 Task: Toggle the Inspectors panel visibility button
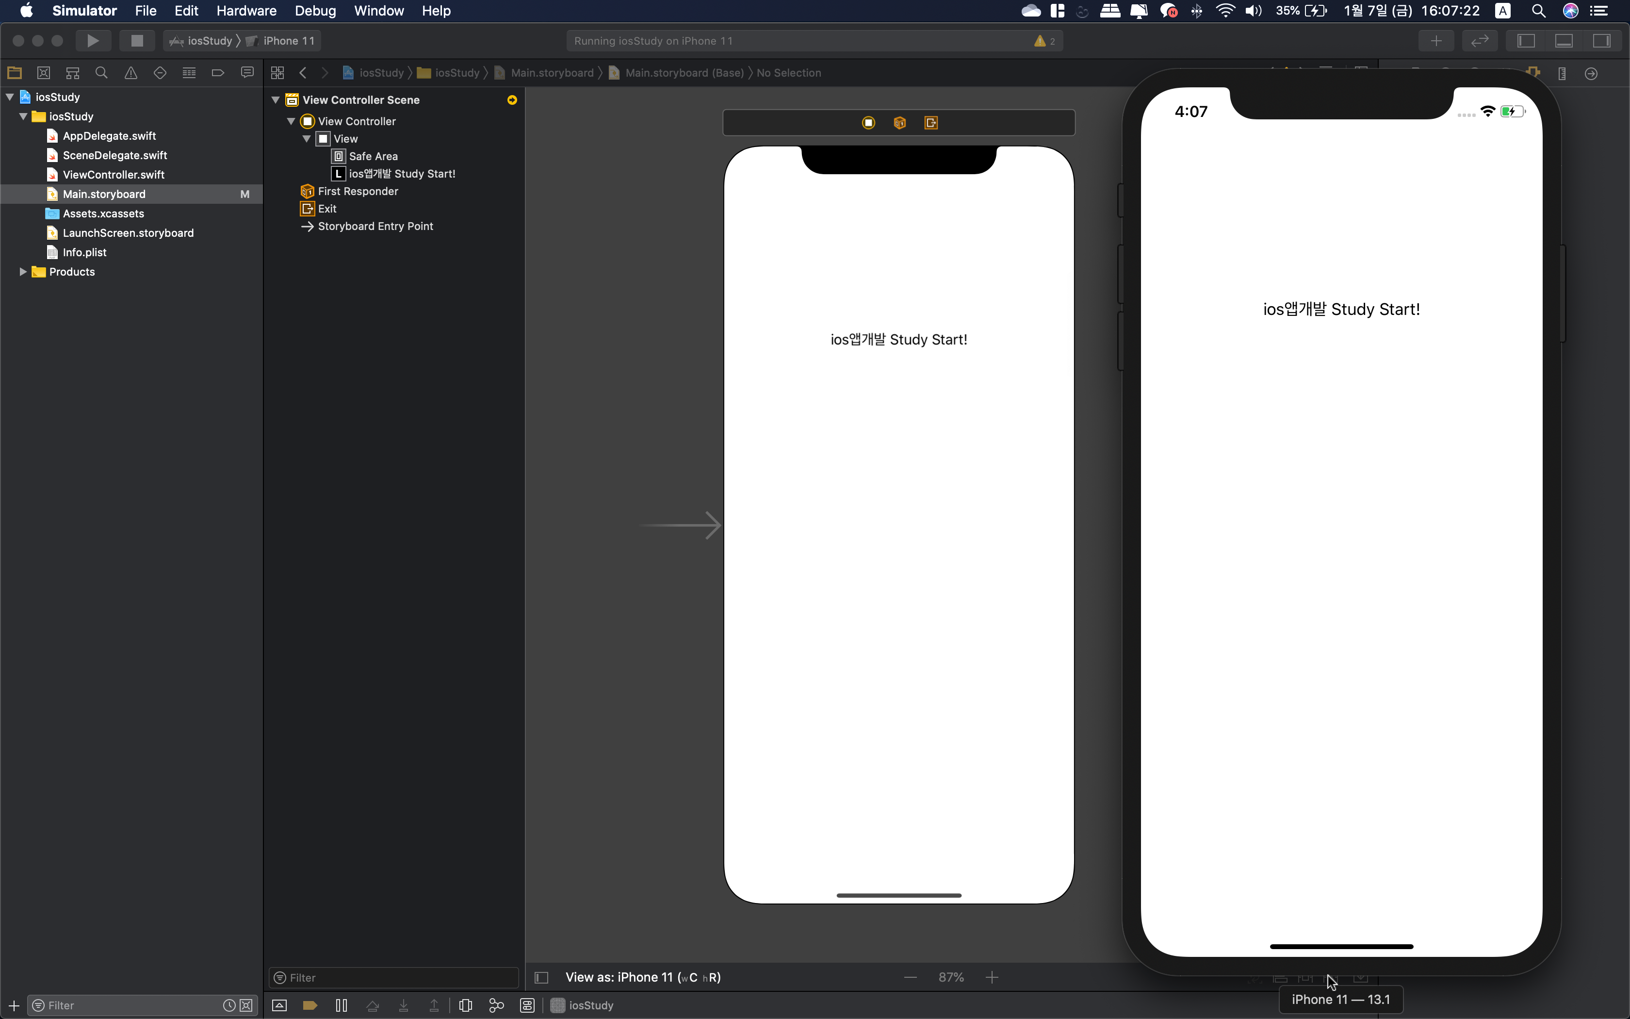(1601, 40)
